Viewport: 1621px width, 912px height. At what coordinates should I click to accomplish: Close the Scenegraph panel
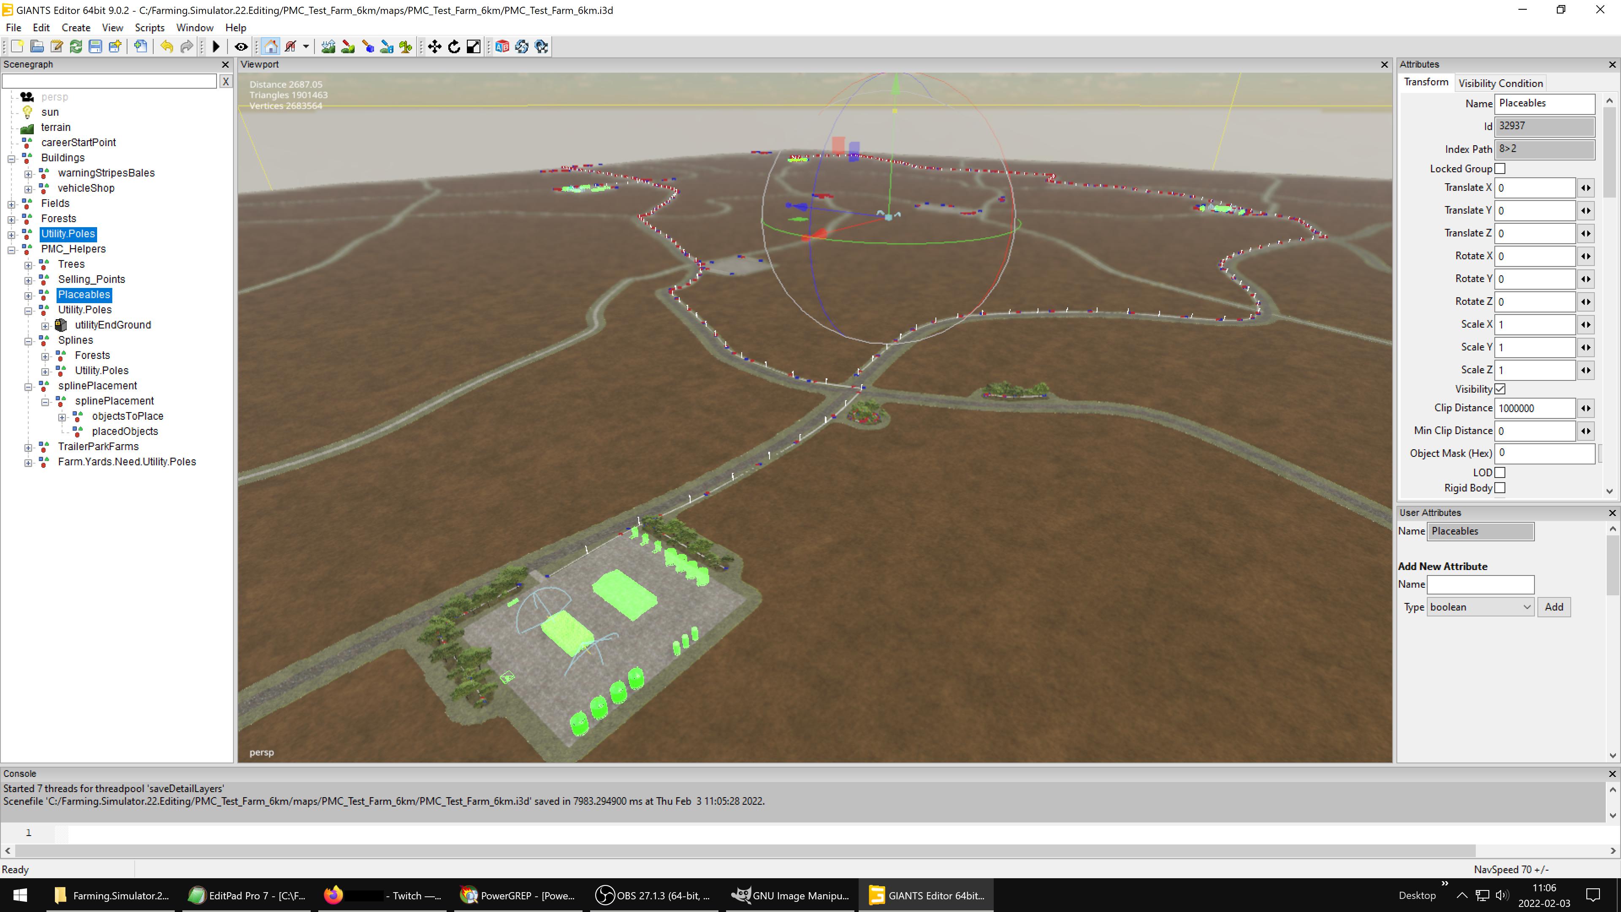coord(225,65)
